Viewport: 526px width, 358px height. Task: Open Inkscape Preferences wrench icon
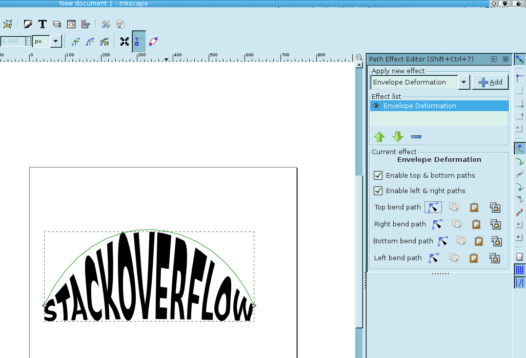click(x=106, y=24)
